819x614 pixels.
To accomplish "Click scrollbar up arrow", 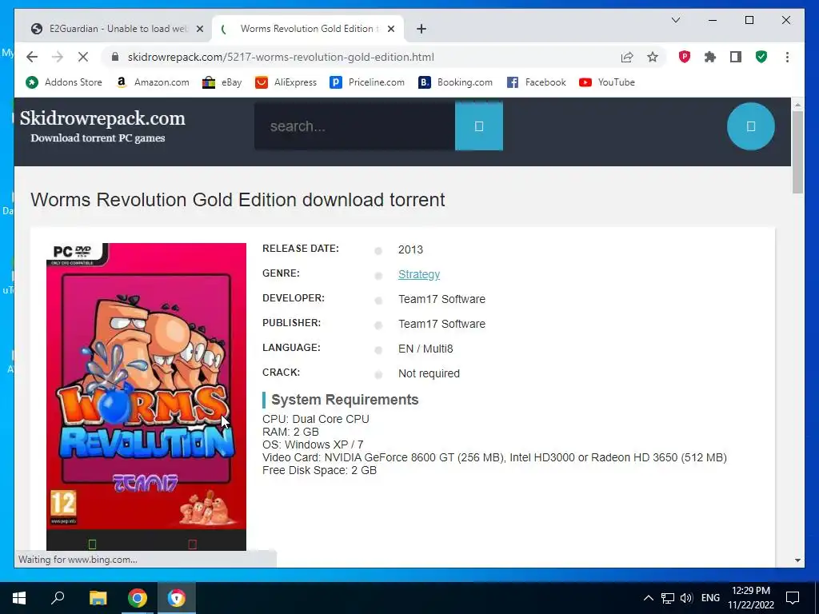I will (x=797, y=105).
